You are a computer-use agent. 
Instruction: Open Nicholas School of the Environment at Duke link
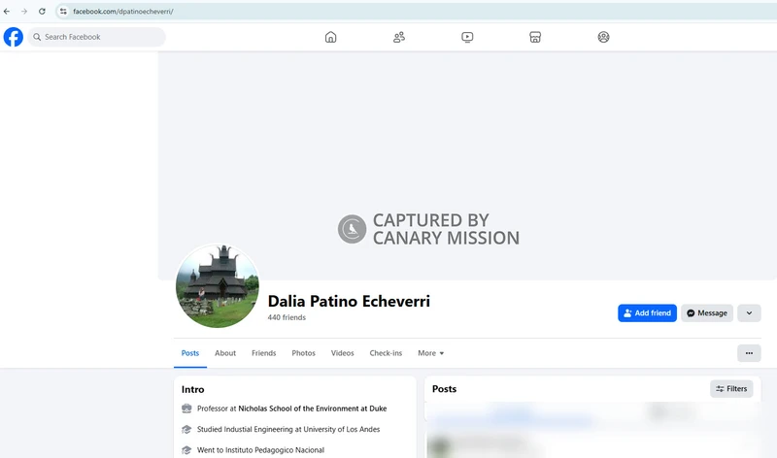click(x=313, y=409)
